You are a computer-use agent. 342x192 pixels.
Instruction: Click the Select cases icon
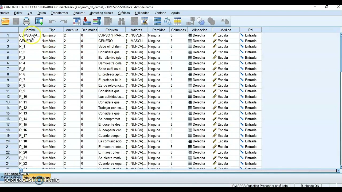(x=177, y=21)
